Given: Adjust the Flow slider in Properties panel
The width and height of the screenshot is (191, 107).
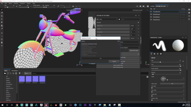Looking at the screenshot, I should pos(166,66).
